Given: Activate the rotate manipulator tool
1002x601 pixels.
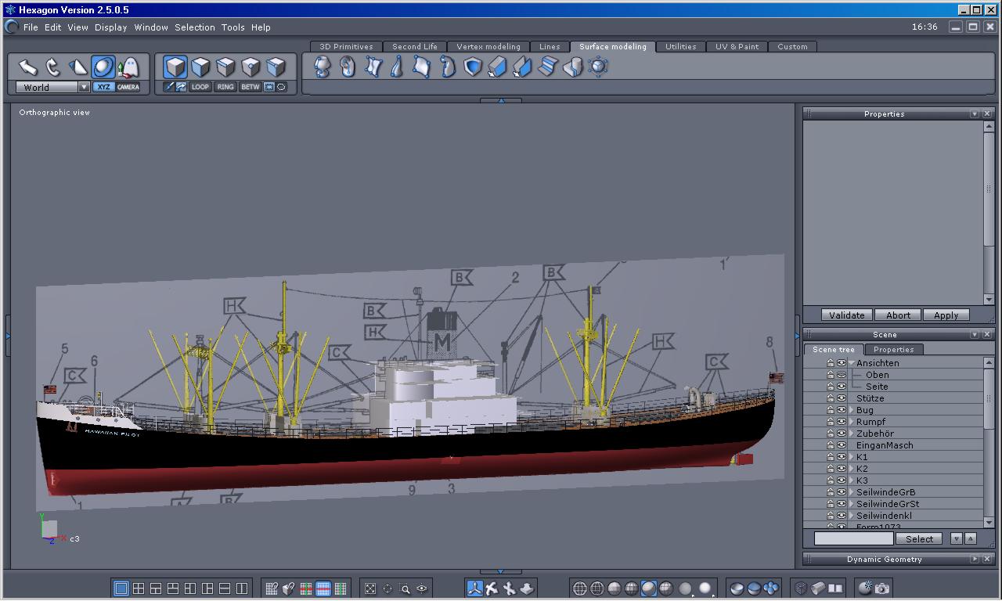Looking at the screenshot, I should [x=53, y=67].
